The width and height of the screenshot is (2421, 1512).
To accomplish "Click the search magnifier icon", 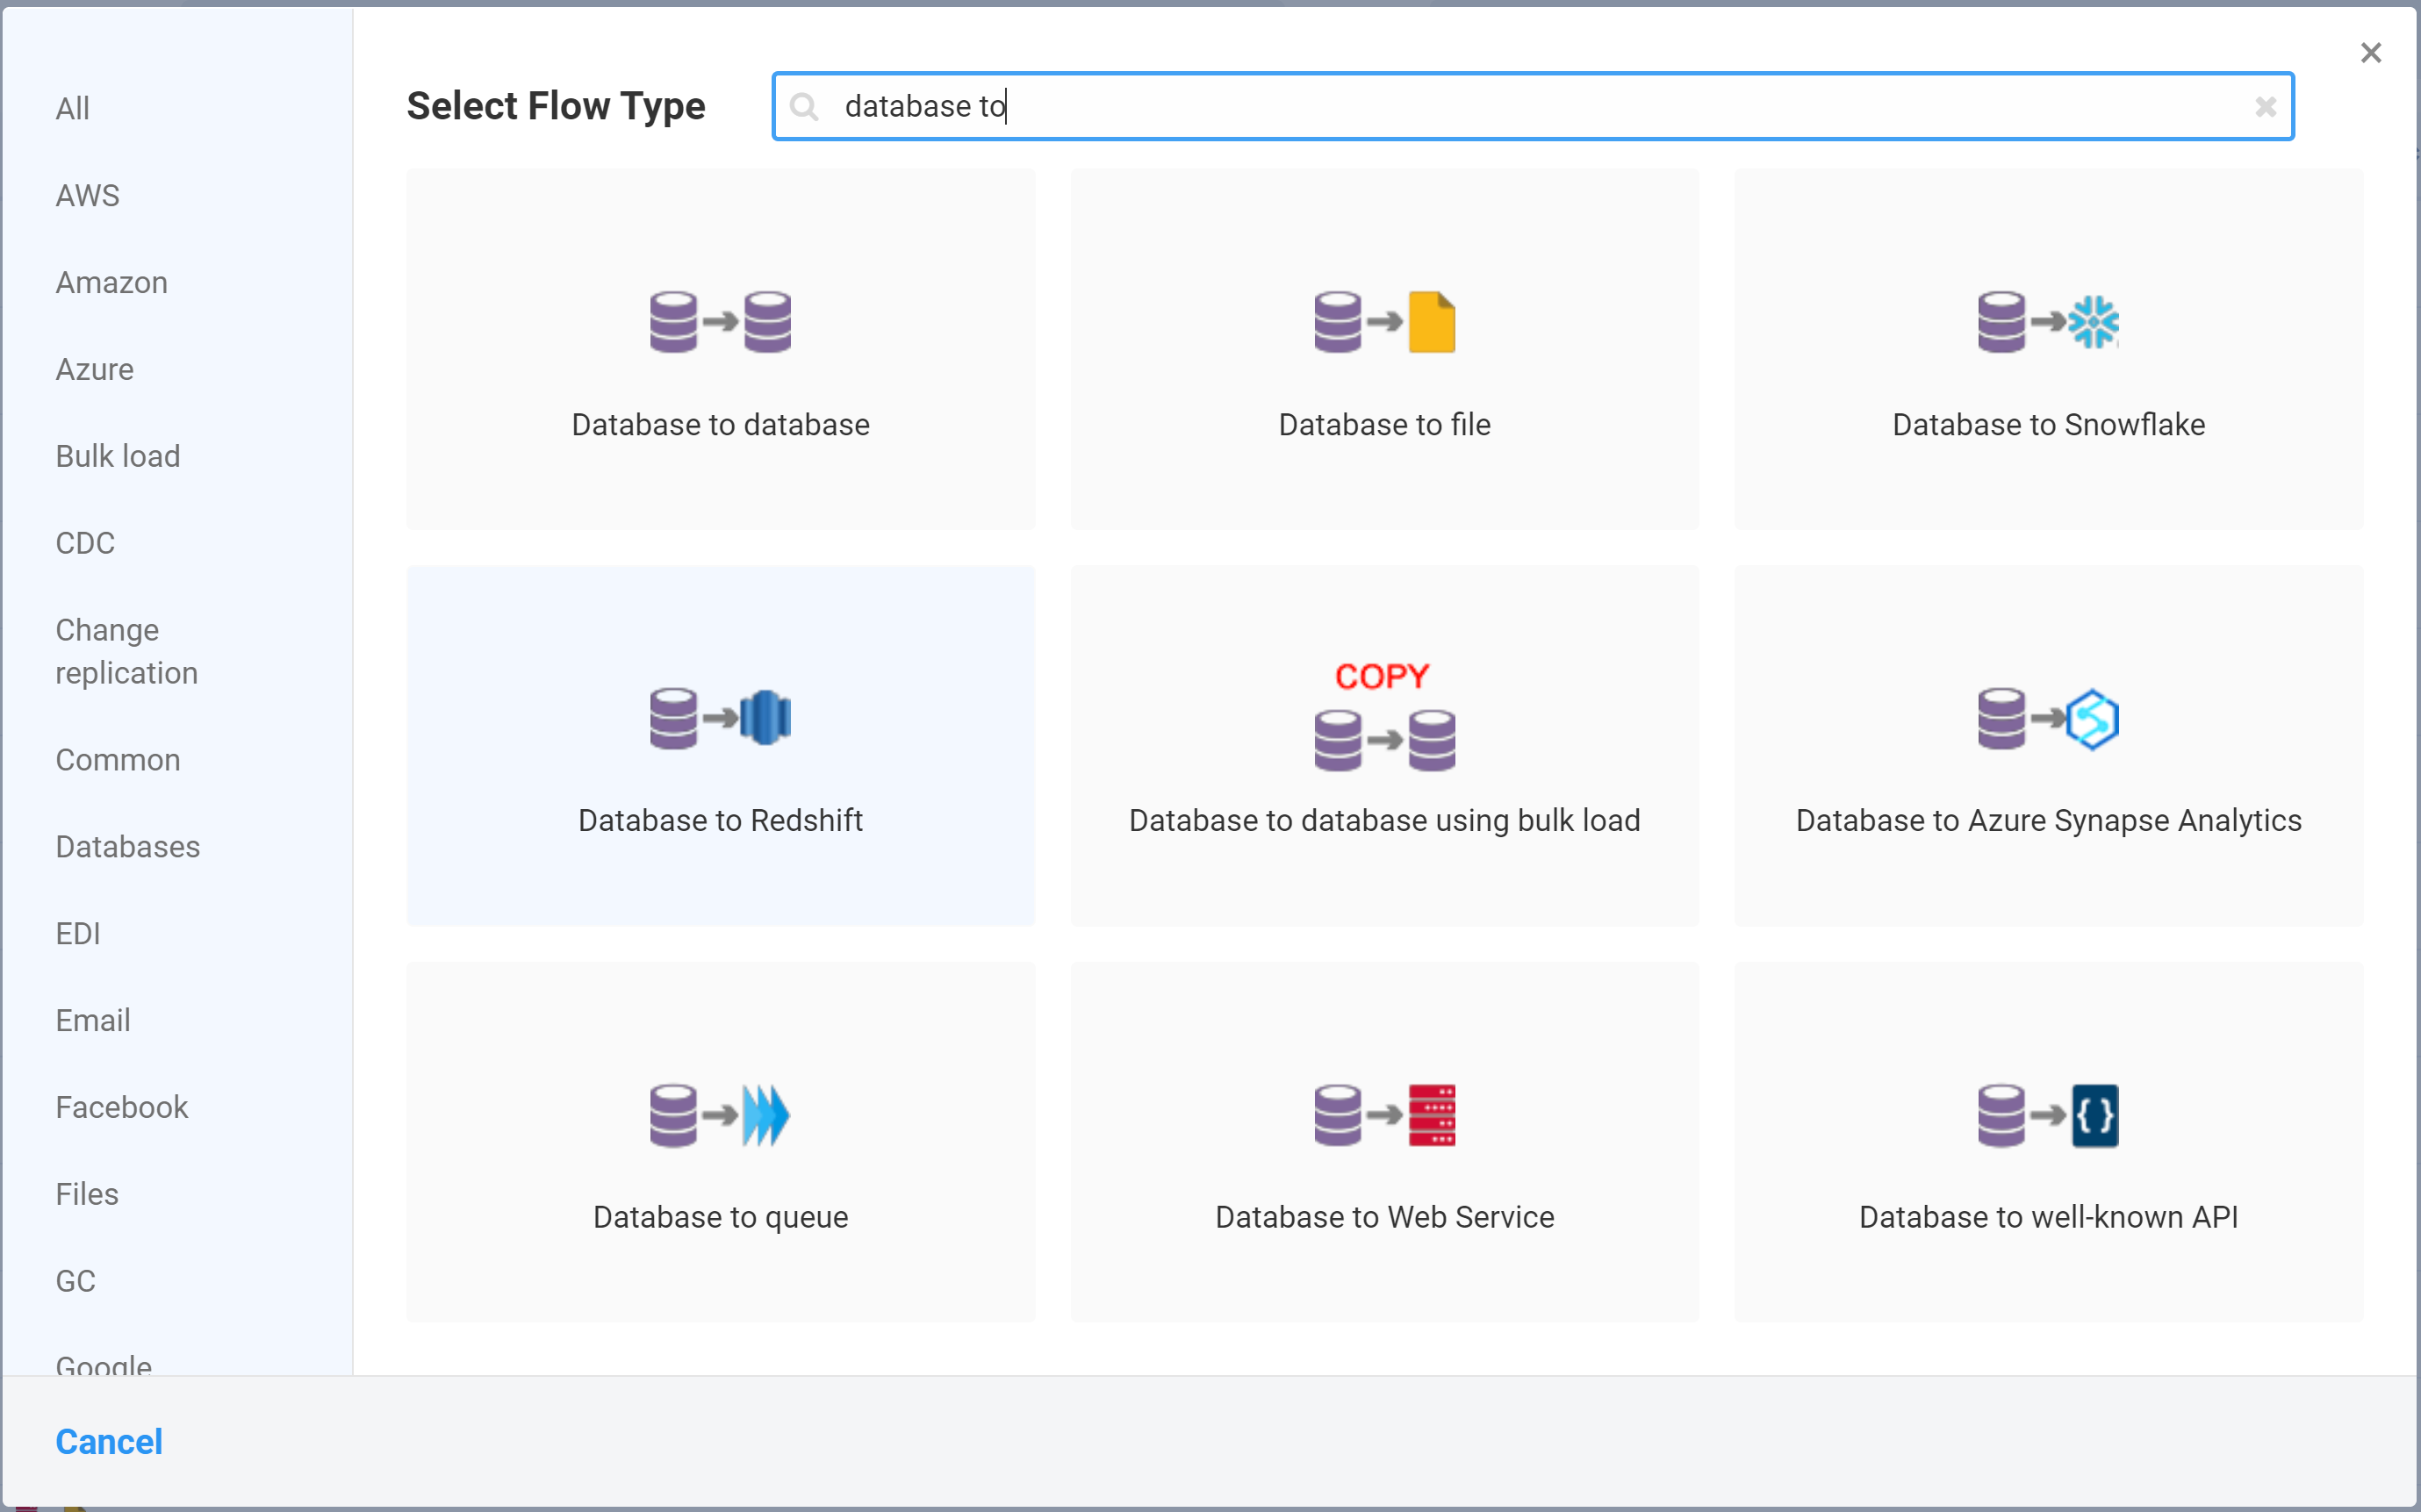I will (804, 106).
